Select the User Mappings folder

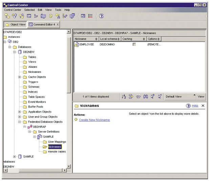57,142
